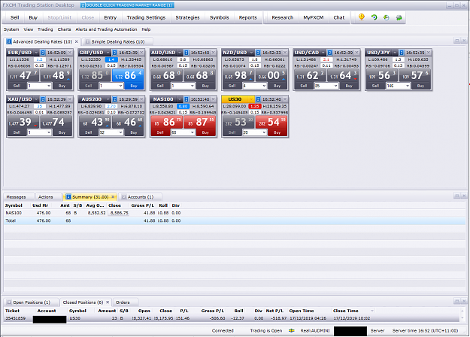Click the blue mode icon on XAU/USD tile
Image resolution: width=470 pixels, height=337 pixels.
[43, 99]
